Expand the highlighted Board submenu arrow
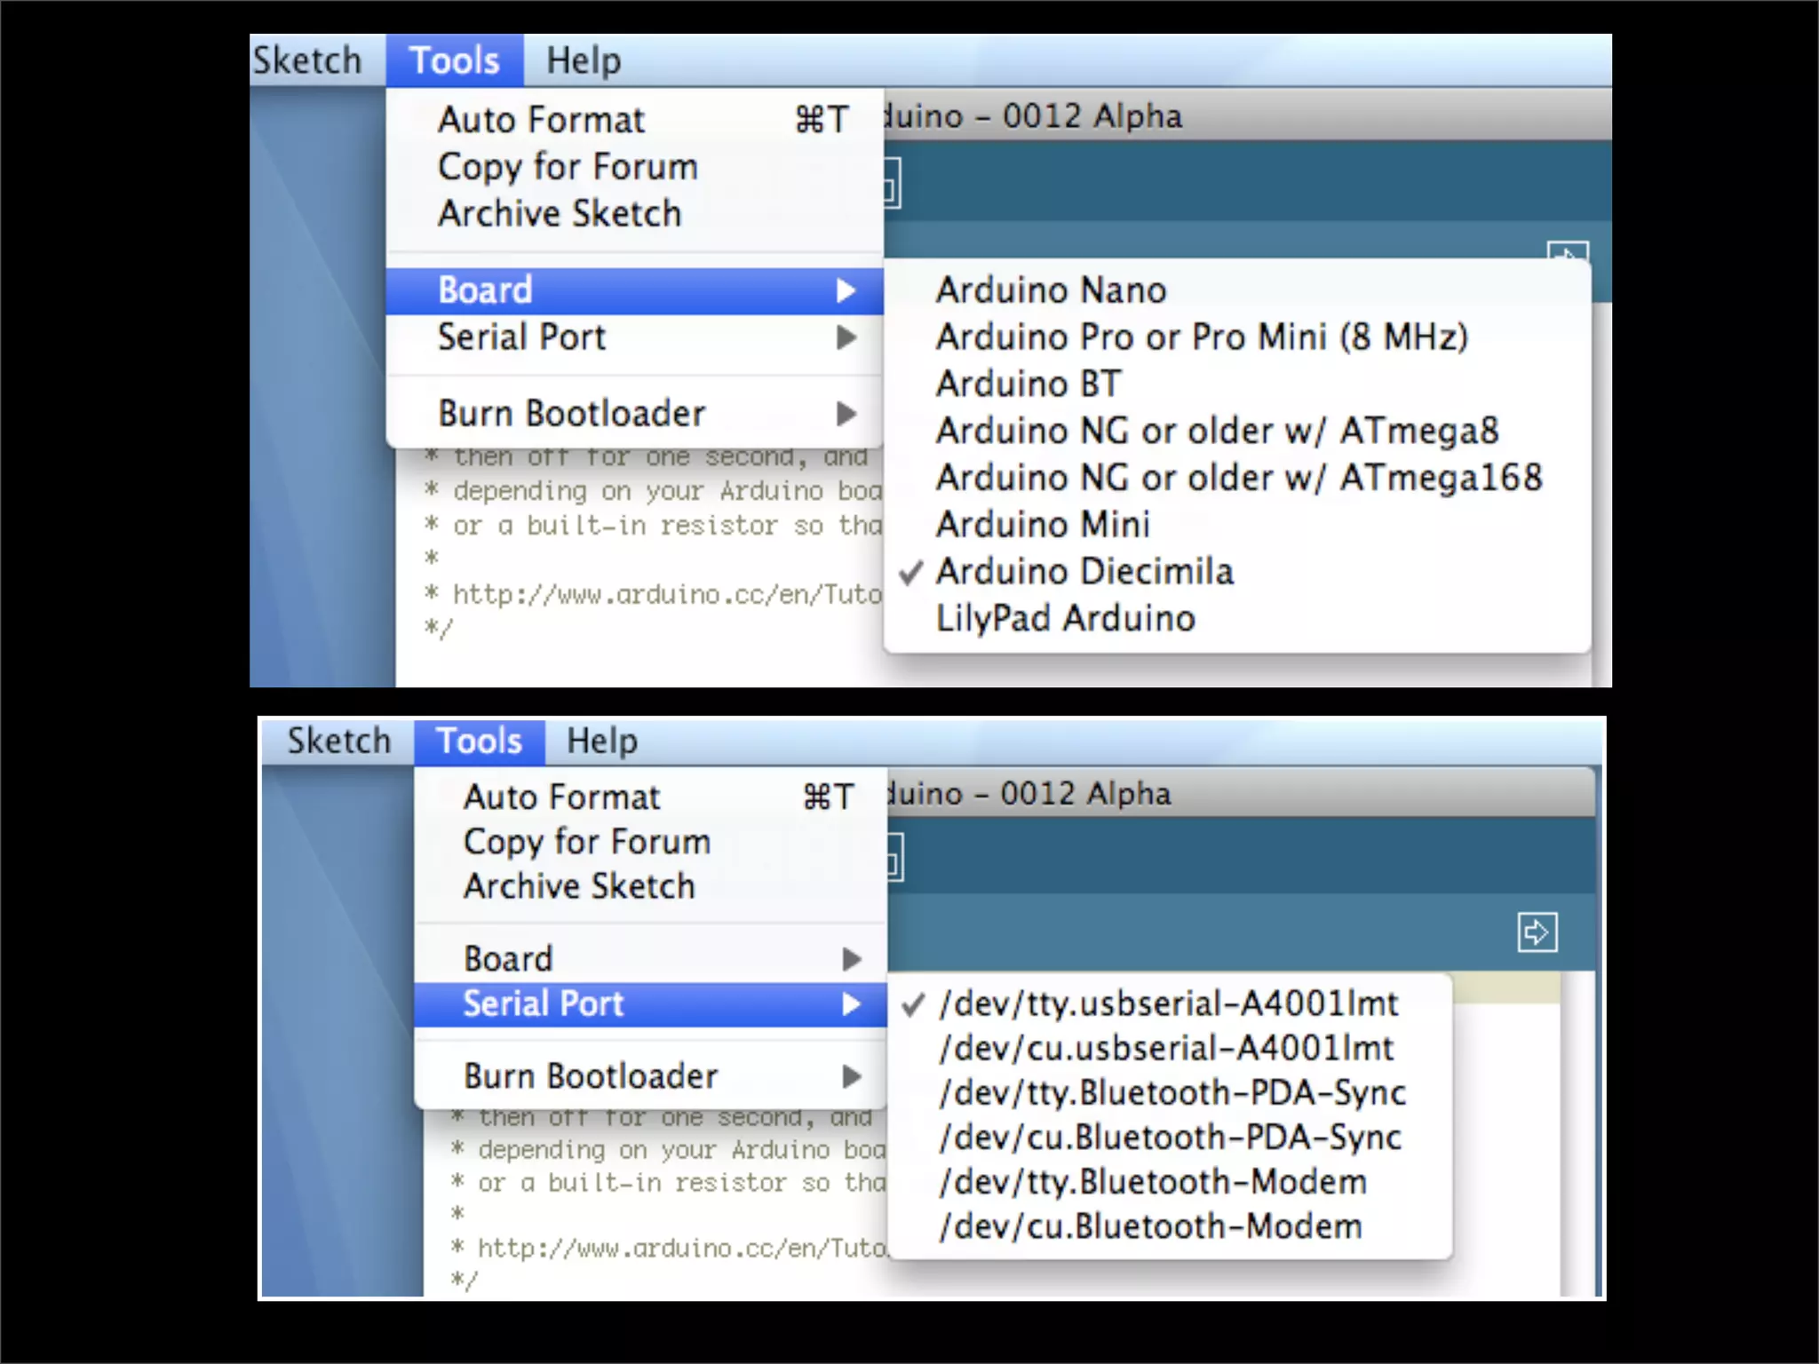The width and height of the screenshot is (1819, 1364). click(846, 291)
